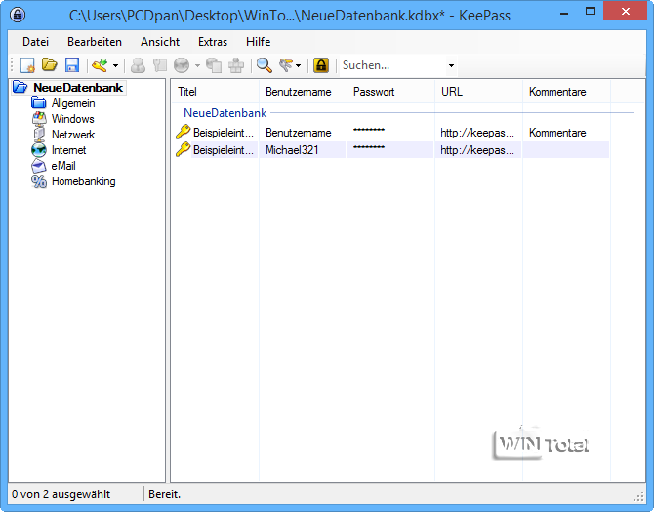Sort by Benutzername column header
The width and height of the screenshot is (654, 512).
click(303, 92)
